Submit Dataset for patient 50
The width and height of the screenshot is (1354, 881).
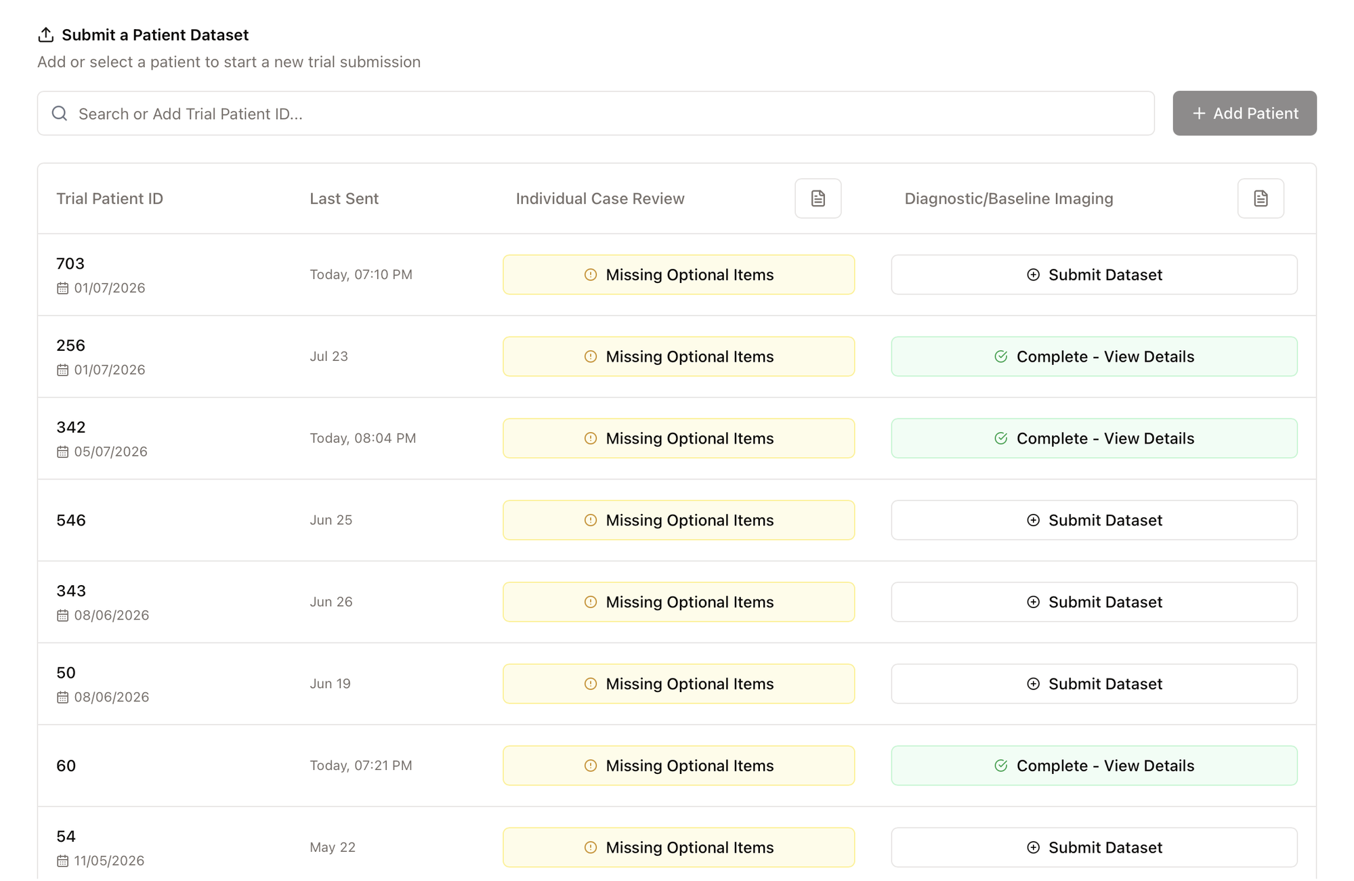pyautogui.click(x=1094, y=684)
